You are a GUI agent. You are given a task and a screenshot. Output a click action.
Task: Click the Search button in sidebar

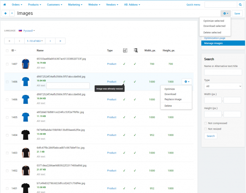[x=211, y=136]
